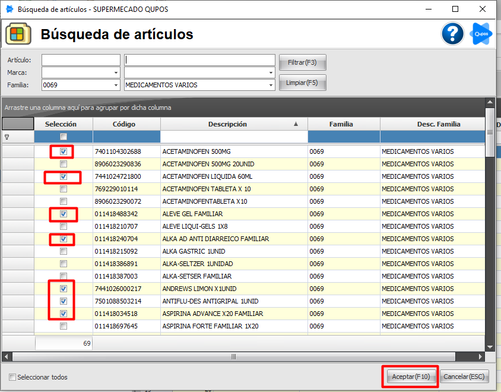Click the QUPOS logo icon
501x392 pixels.
click(x=481, y=34)
